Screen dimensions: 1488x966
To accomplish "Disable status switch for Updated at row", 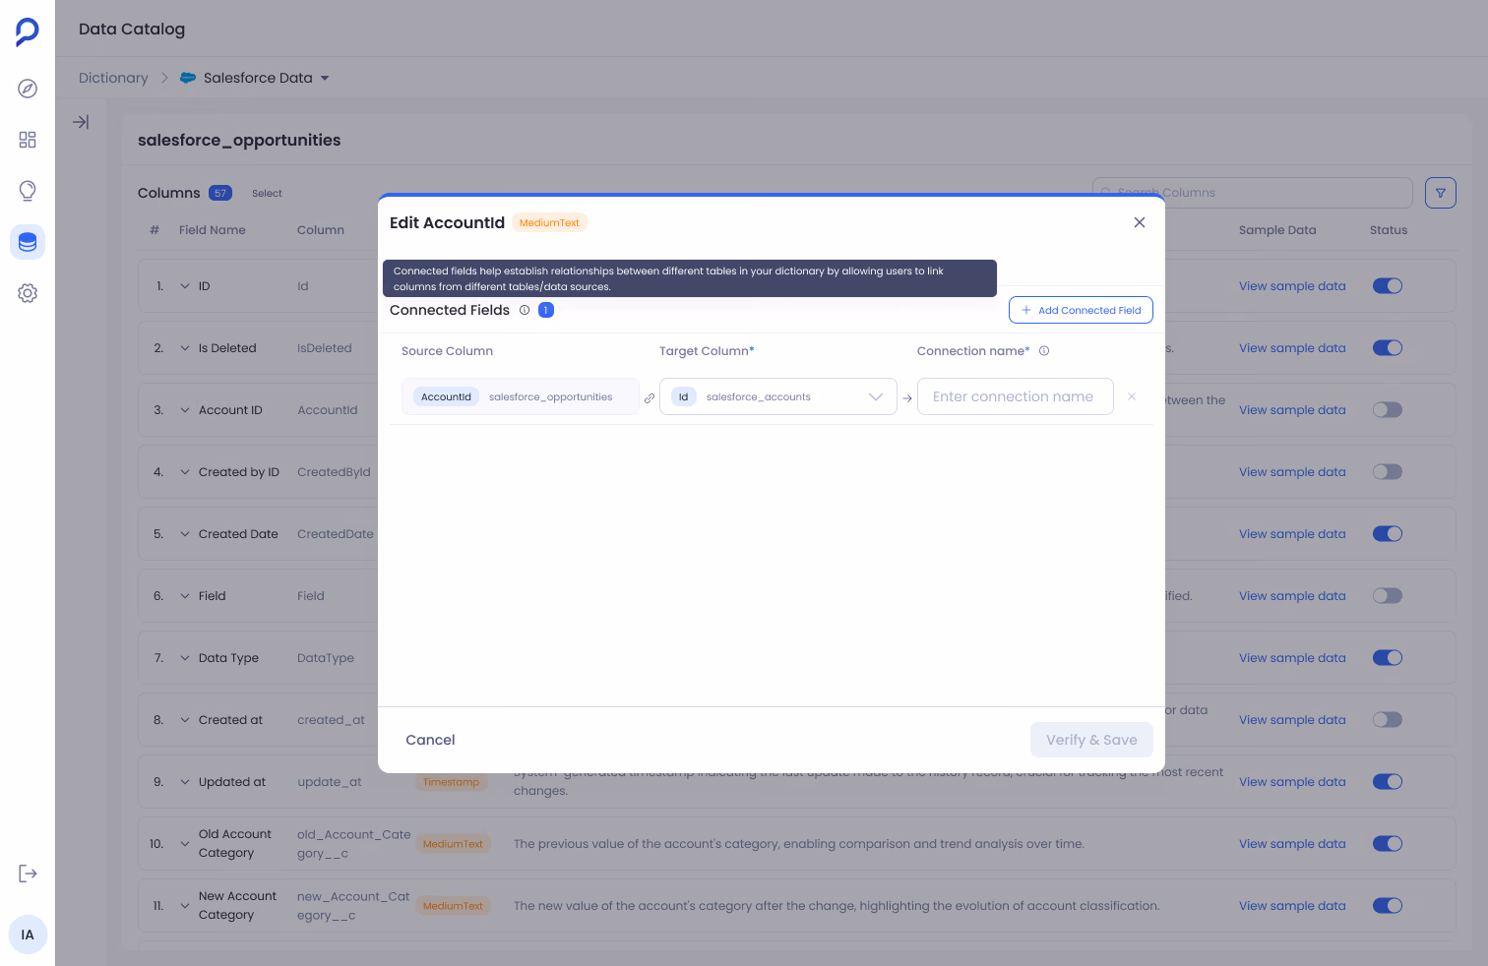I will (1388, 782).
